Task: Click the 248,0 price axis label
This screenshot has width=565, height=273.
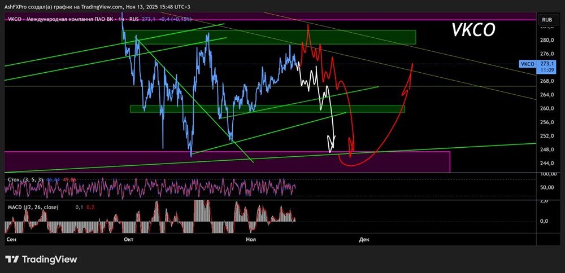Action: (546, 149)
